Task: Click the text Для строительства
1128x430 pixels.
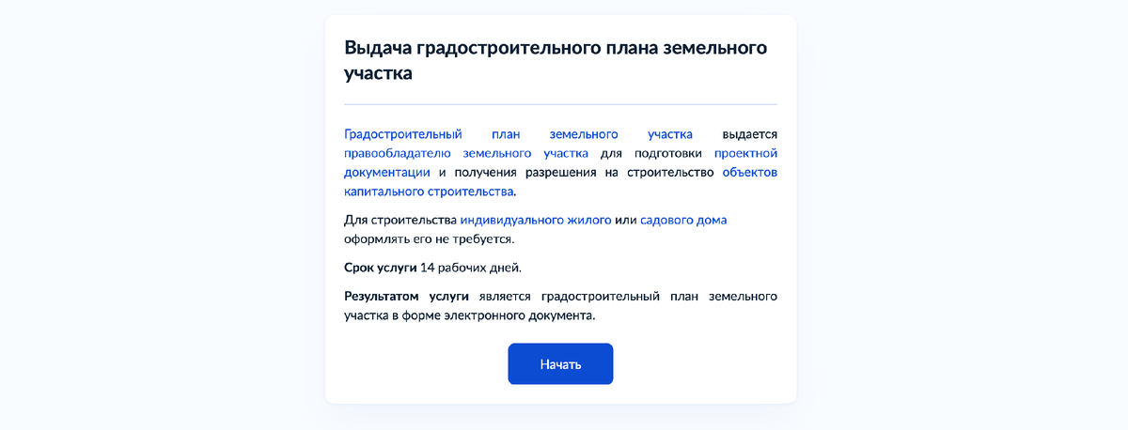Action: 399,220
